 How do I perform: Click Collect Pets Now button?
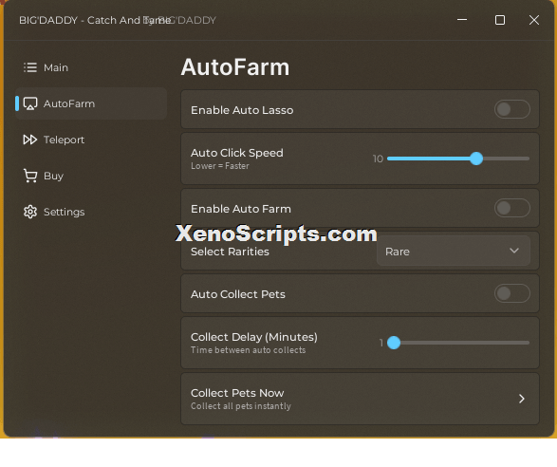coord(360,399)
